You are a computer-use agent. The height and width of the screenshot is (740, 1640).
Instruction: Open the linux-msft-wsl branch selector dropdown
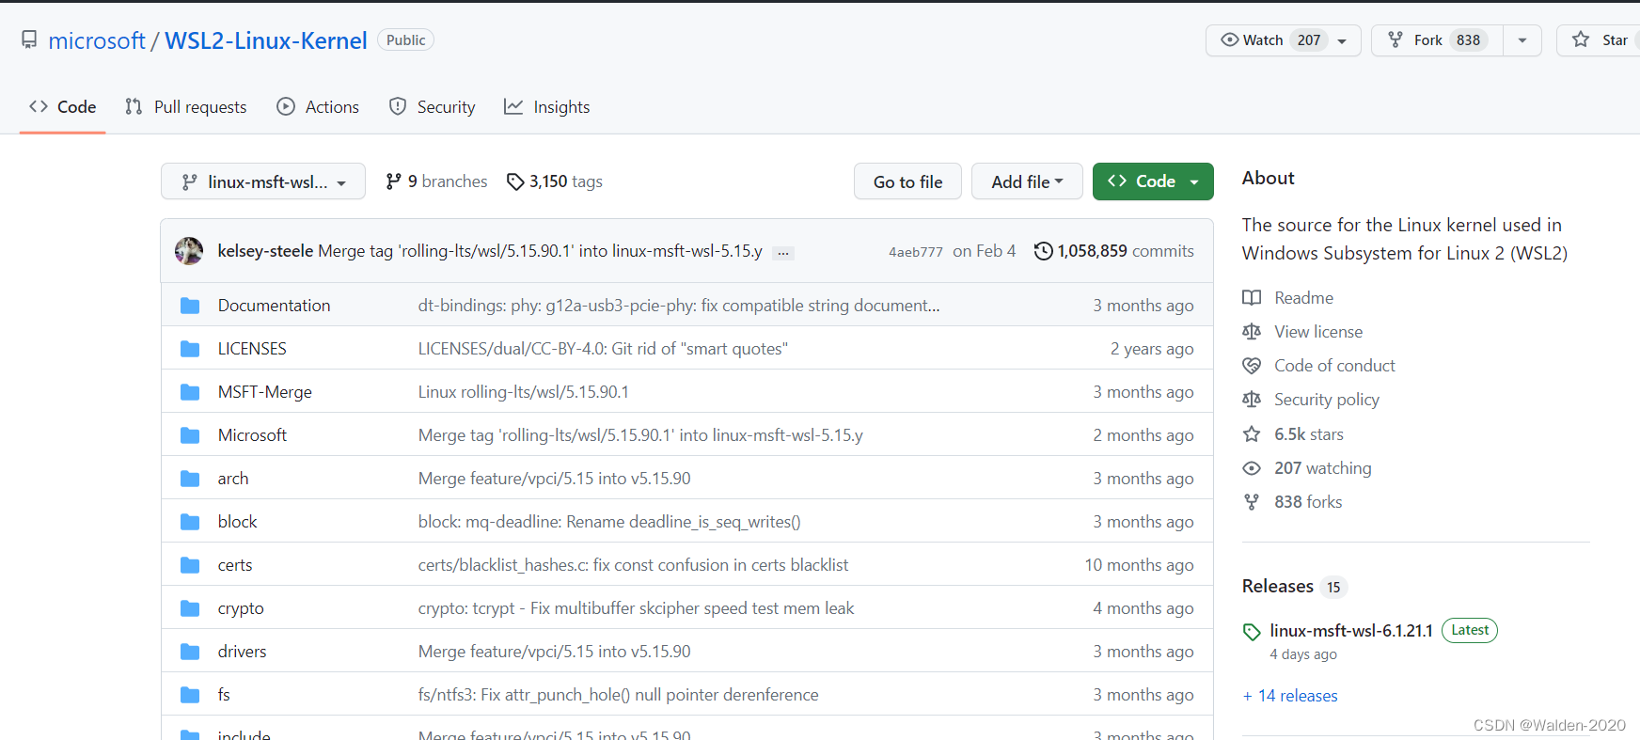click(x=263, y=181)
